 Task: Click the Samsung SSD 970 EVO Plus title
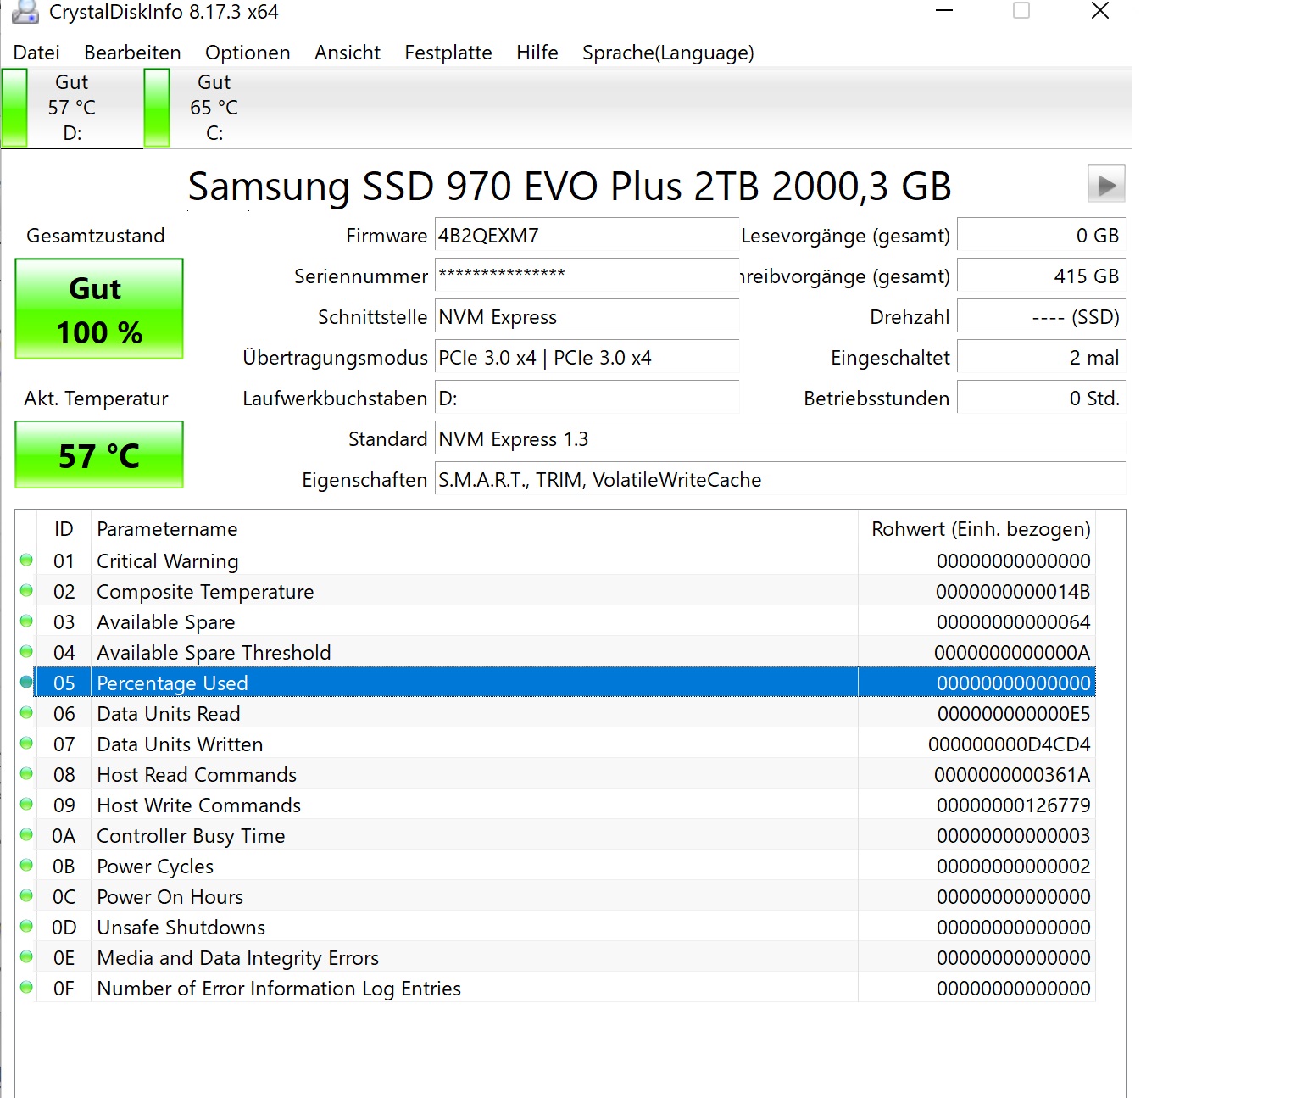point(570,186)
